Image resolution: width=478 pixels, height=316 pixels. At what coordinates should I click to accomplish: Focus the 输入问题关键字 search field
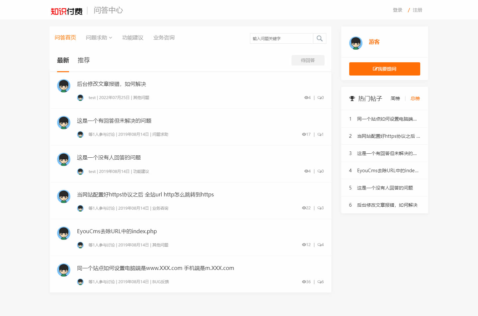point(281,38)
